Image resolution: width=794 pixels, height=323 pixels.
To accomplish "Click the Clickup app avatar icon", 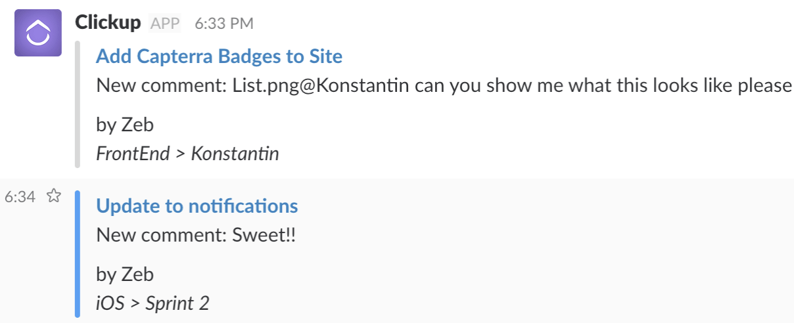I will pyautogui.click(x=38, y=33).
